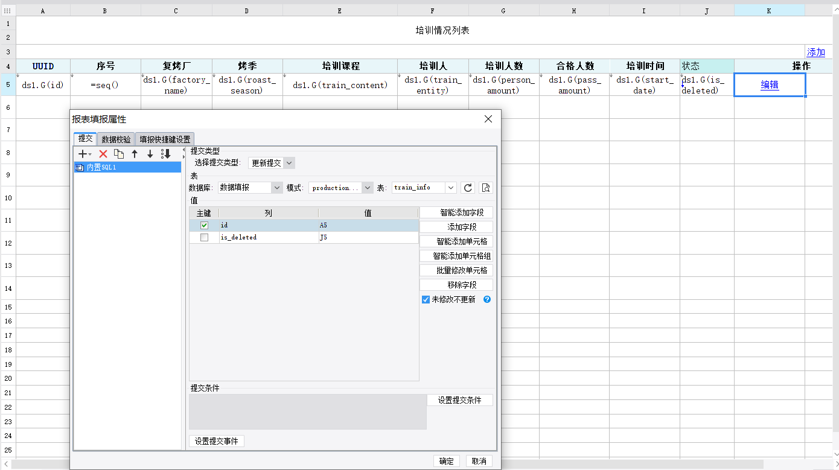Click the sort submit items icon
Screen dimensions: 839x470
click(166, 154)
